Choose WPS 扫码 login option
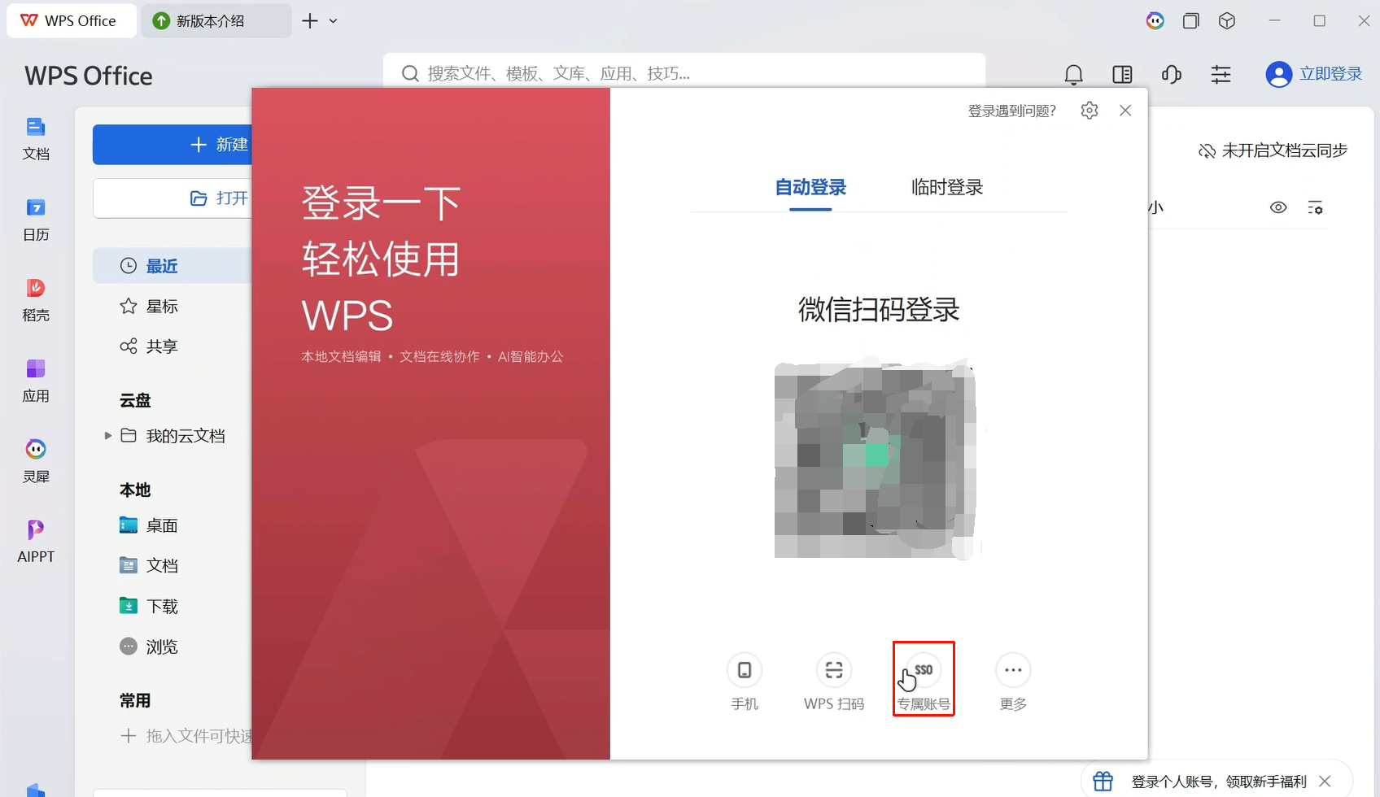This screenshot has height=797, width=1380. pos(834,682)
